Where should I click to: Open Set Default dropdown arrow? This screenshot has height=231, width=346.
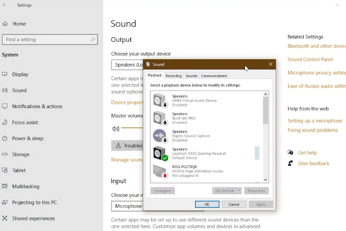pos(239,190)
